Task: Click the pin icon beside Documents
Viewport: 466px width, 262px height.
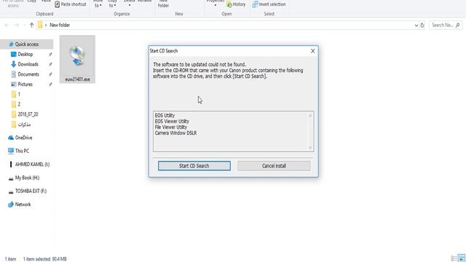Action: (50, 74)
